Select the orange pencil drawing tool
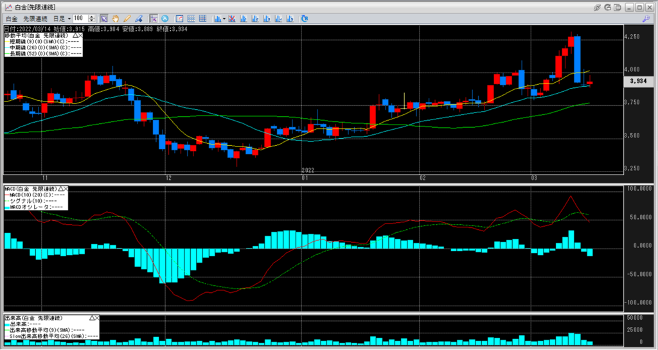The width and height of the screenshot is (658, 350). (127, 19)
